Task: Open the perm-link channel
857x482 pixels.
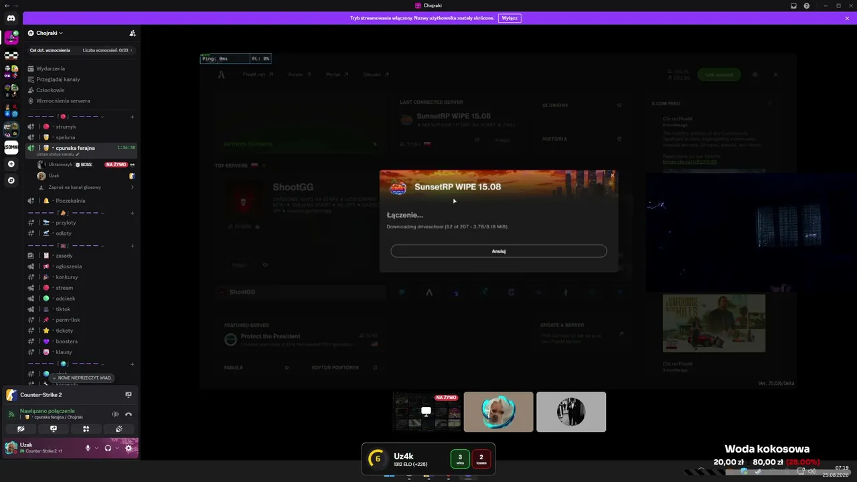Action: (82, 320)
